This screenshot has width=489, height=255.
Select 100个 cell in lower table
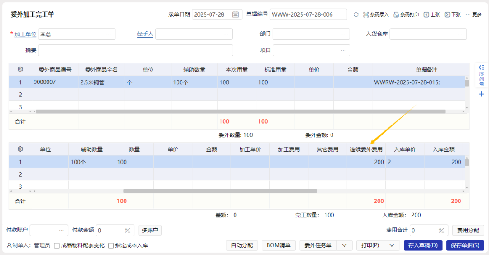click(x=91, y=162)
